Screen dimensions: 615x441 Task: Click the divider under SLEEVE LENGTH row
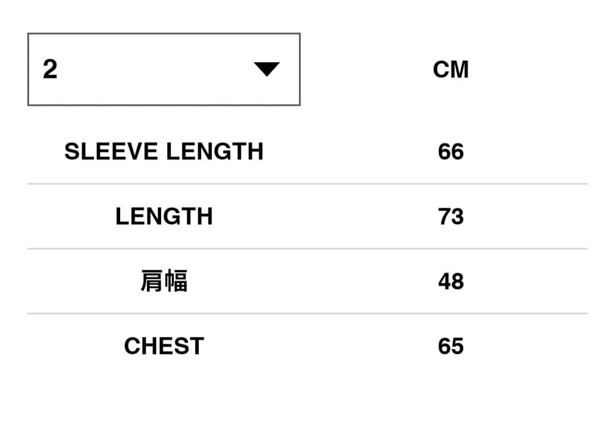pyautogui.click(x=307, y=183)
